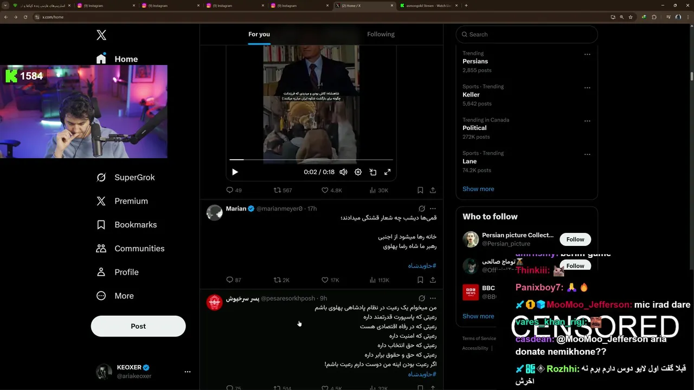
Task: Click the Post button
Action: [x=138, y=326]
